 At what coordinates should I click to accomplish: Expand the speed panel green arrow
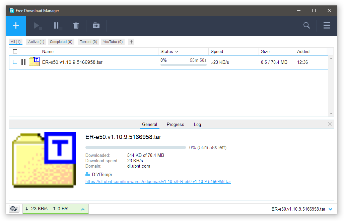[83, 209]
